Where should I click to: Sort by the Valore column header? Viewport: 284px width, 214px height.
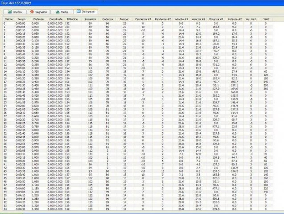pos(9,19)
